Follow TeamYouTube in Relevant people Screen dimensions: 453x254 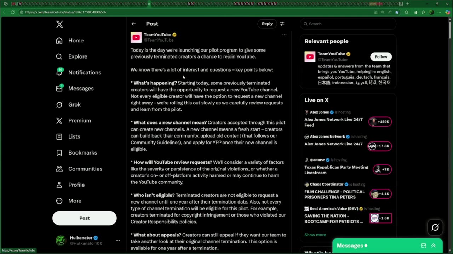click(x=381, y=57)
